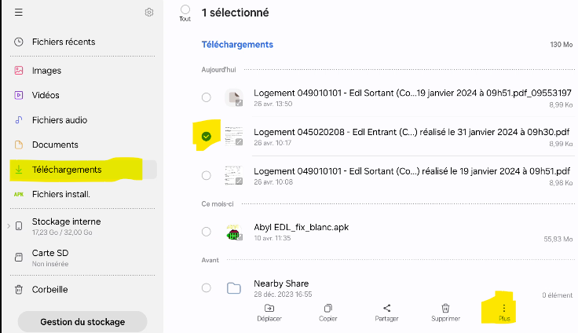The image size is (578, 333).
Task: Select the Nearby Share folder checkbox
Action: click(x=206, y=288)
